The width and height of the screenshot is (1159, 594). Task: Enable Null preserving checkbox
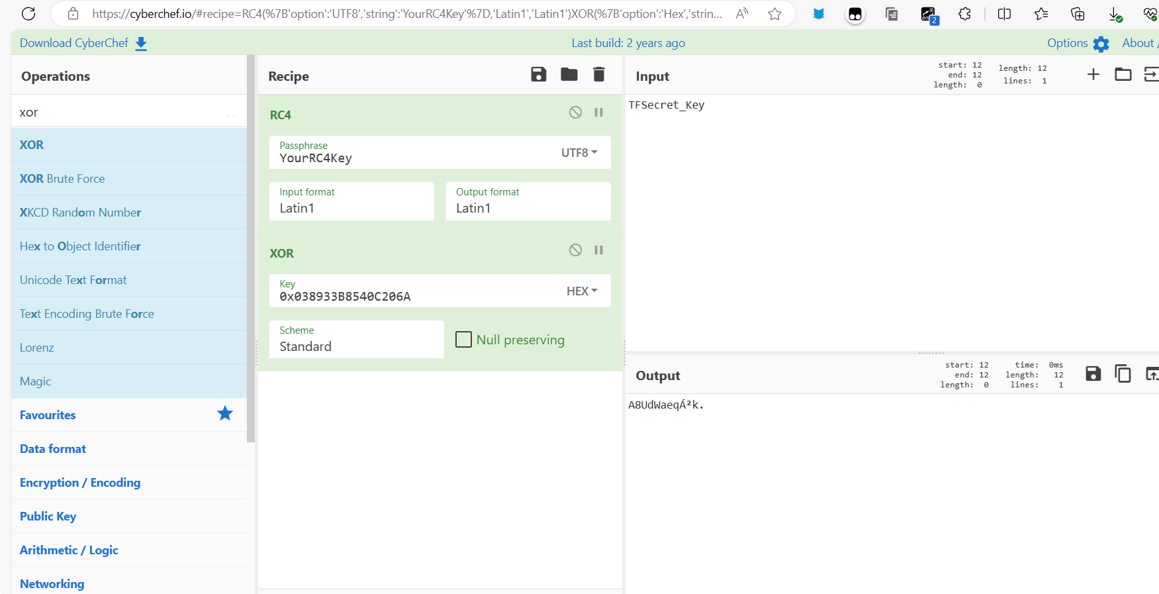(463, 340)
